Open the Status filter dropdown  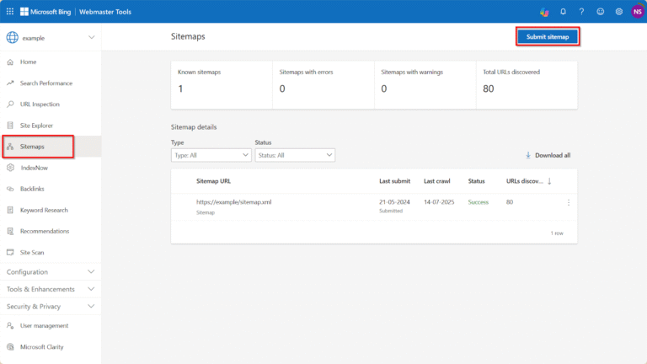[295, 155]
